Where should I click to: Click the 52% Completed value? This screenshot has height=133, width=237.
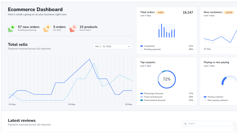(191, 46)
